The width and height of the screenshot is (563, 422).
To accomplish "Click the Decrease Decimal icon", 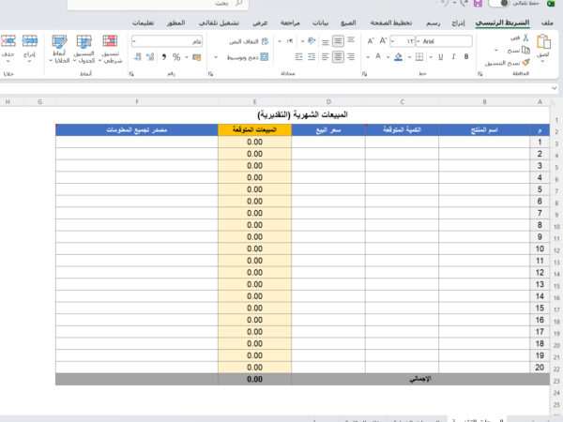I will point(138,56).
